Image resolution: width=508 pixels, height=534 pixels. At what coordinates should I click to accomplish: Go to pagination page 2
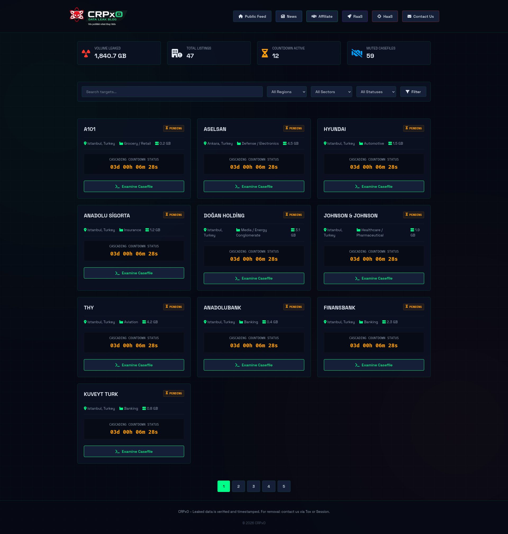[x=239, y=486]
